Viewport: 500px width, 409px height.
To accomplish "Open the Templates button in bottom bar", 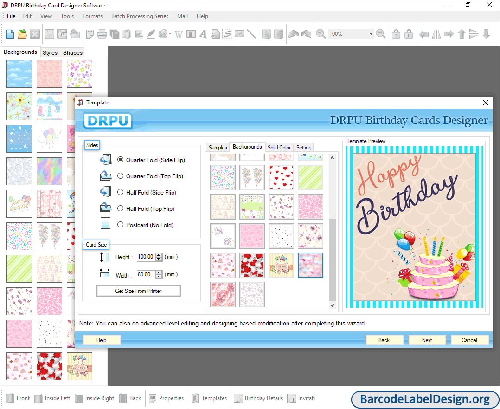I will pos(209,398).
